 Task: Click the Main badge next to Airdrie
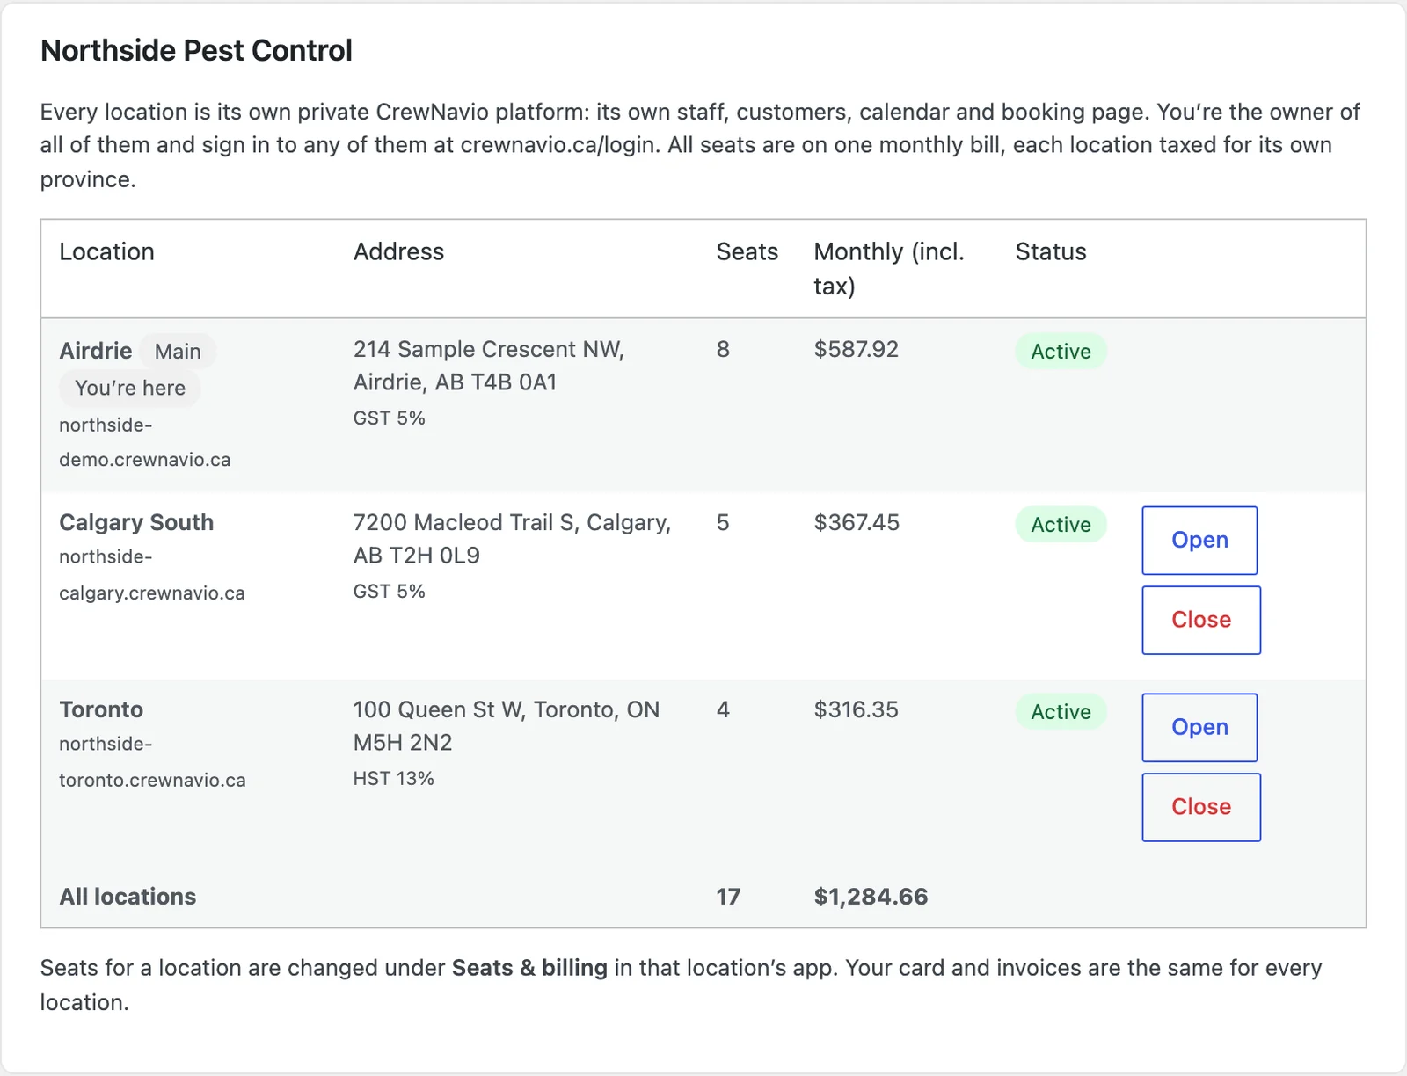click(x=178, y=351)
